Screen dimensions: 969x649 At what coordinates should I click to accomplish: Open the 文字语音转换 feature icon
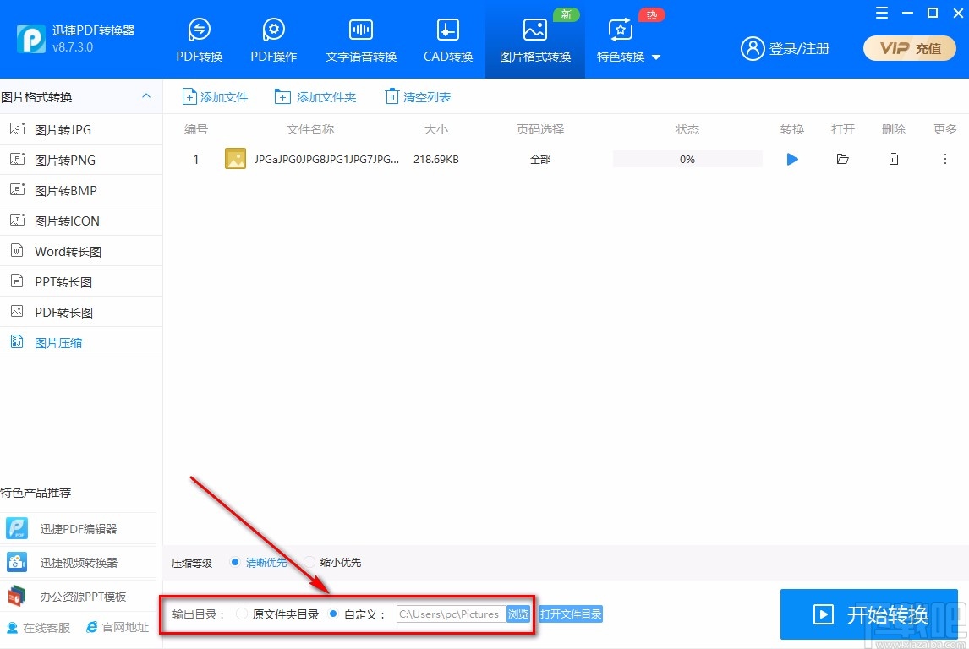[360, 38]
